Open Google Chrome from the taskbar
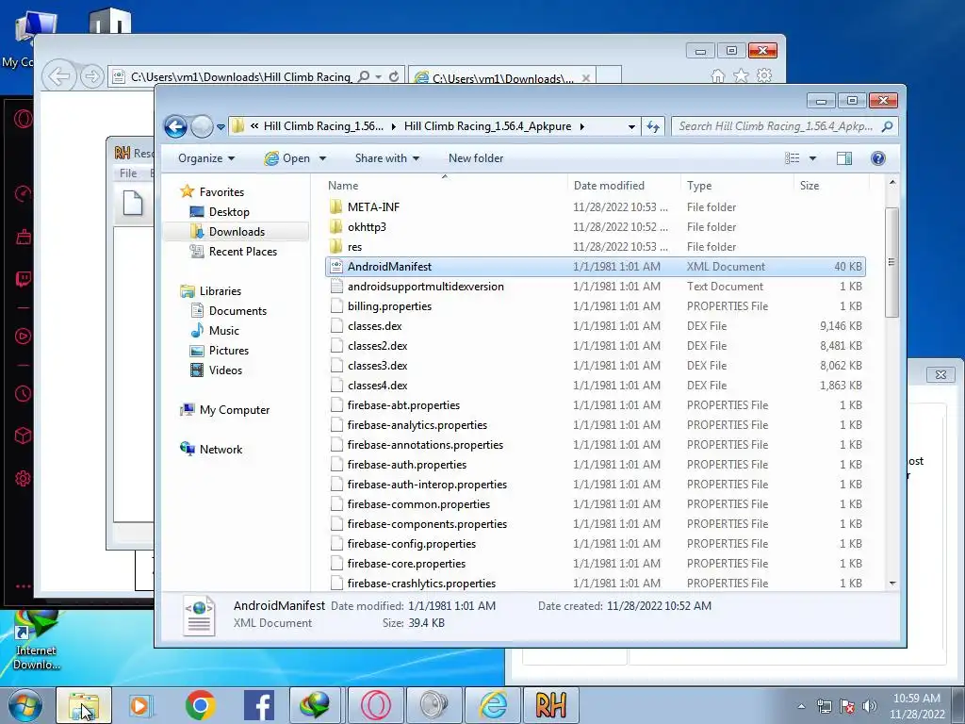Image resolution: width=965 pixels, height=724 pixels. 200,705
